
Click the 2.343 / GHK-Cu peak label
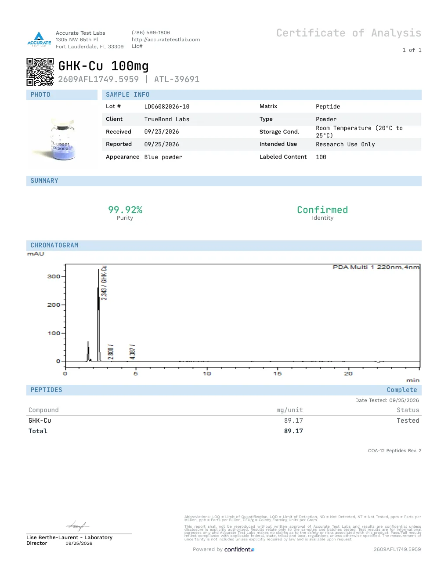(104, 283)
